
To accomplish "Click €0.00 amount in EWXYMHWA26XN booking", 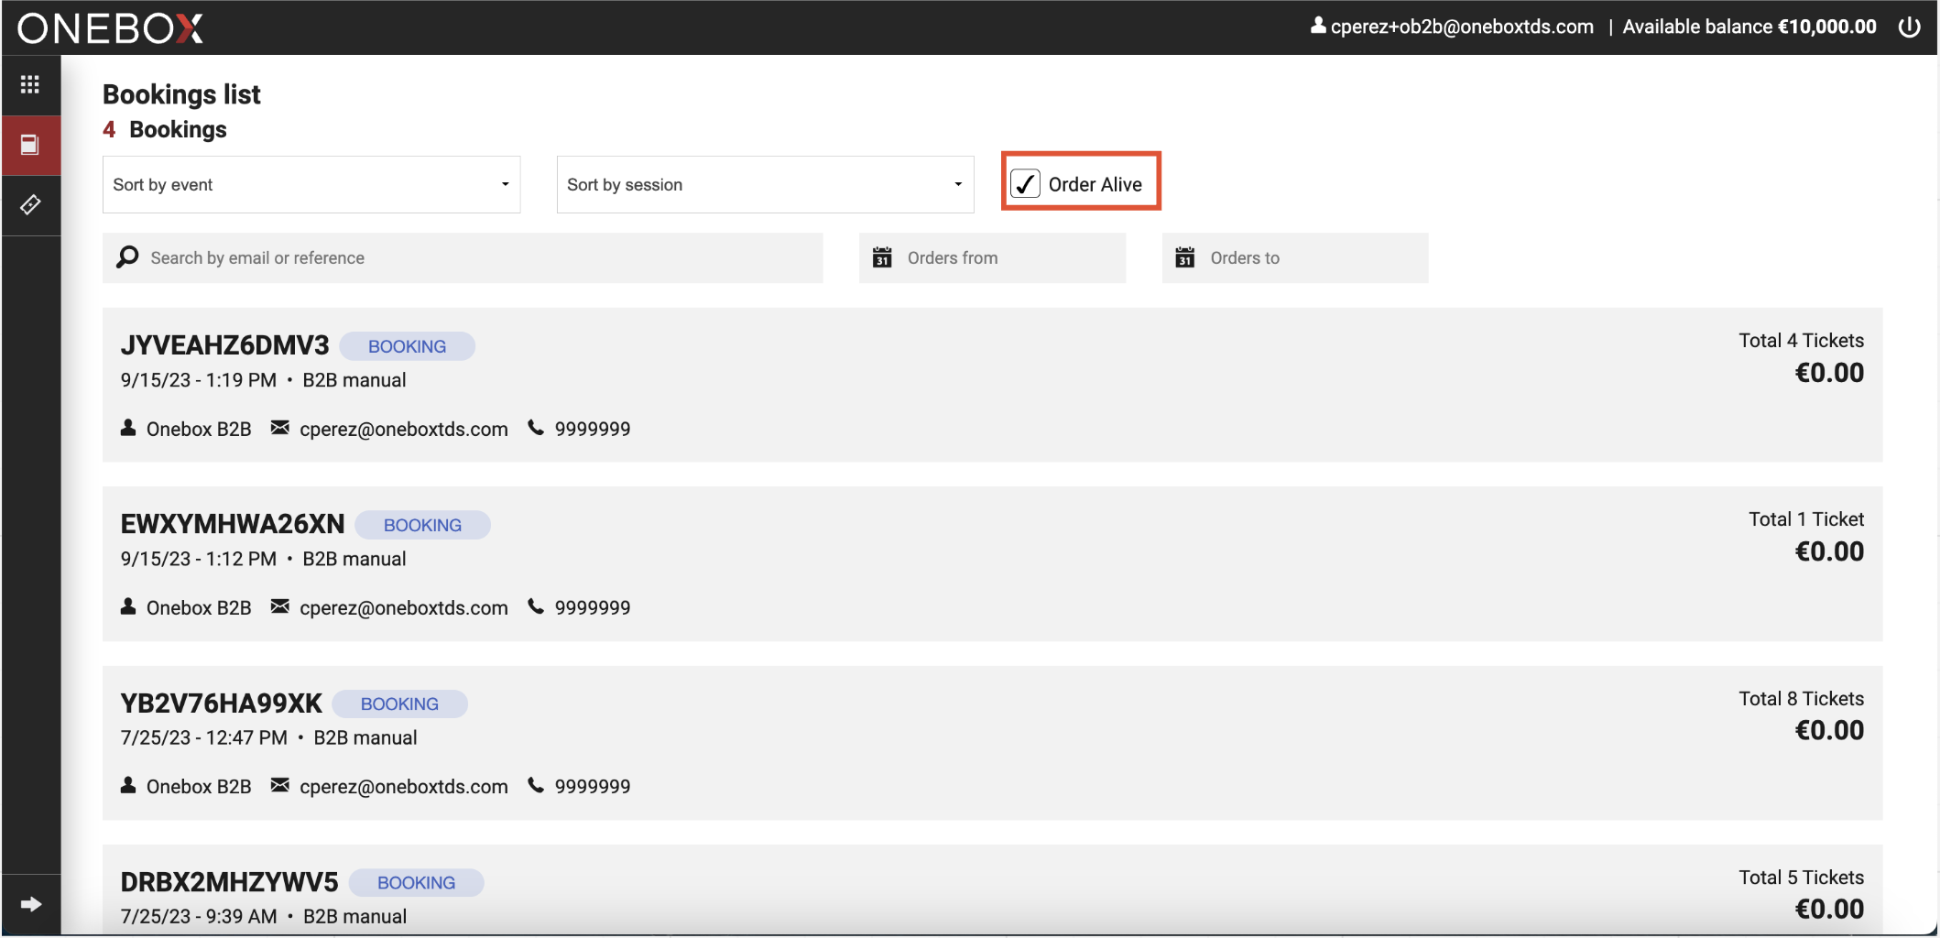I will [1829, 551].
